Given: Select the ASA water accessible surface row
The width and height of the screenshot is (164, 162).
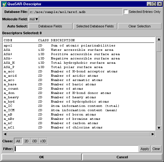Looking at the screenshot, I should click(x=79, y=50).
